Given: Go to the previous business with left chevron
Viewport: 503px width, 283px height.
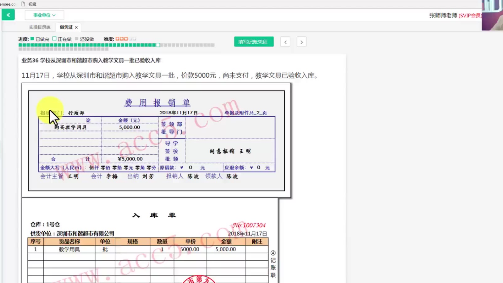Looking at the screenshot, I should [x=285, y=42].
